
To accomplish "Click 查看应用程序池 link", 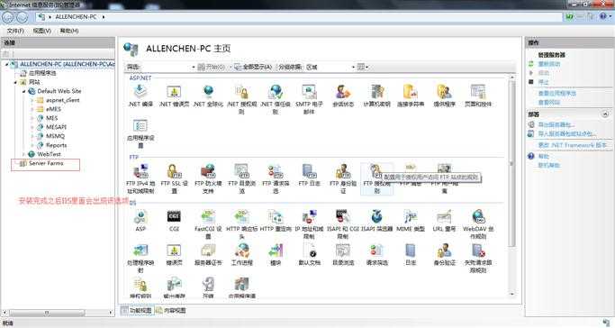I will [x=557, y=94].
